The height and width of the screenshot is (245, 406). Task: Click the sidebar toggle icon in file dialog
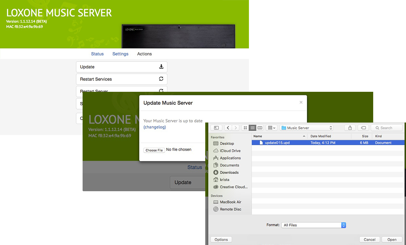point(216,128)
